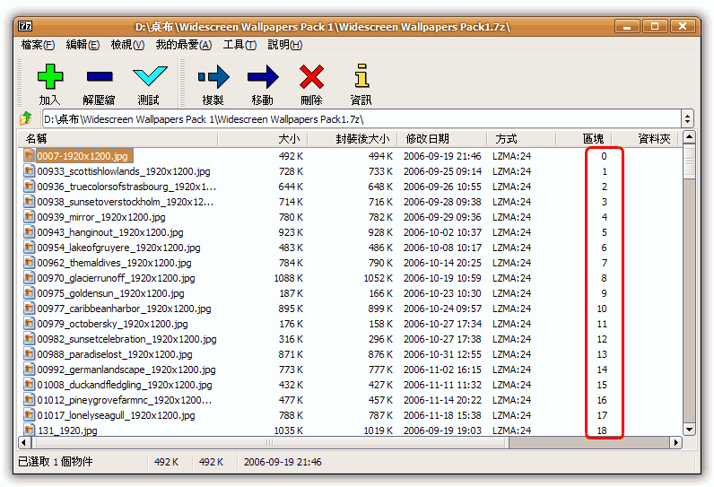This screenshot has width=714, height=487.
Task: Sort by 名稱 (Name) column header
Action: pyautogui.click(x=118, y=138)
